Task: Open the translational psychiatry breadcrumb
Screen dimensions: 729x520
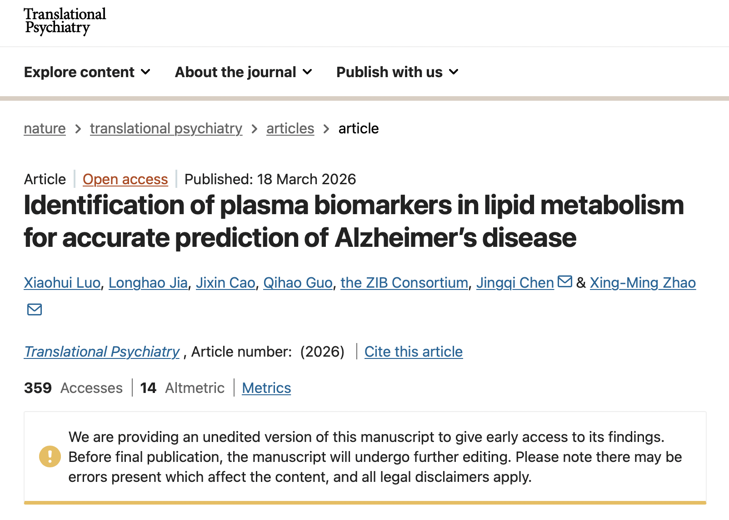Action: pos(166,128)
